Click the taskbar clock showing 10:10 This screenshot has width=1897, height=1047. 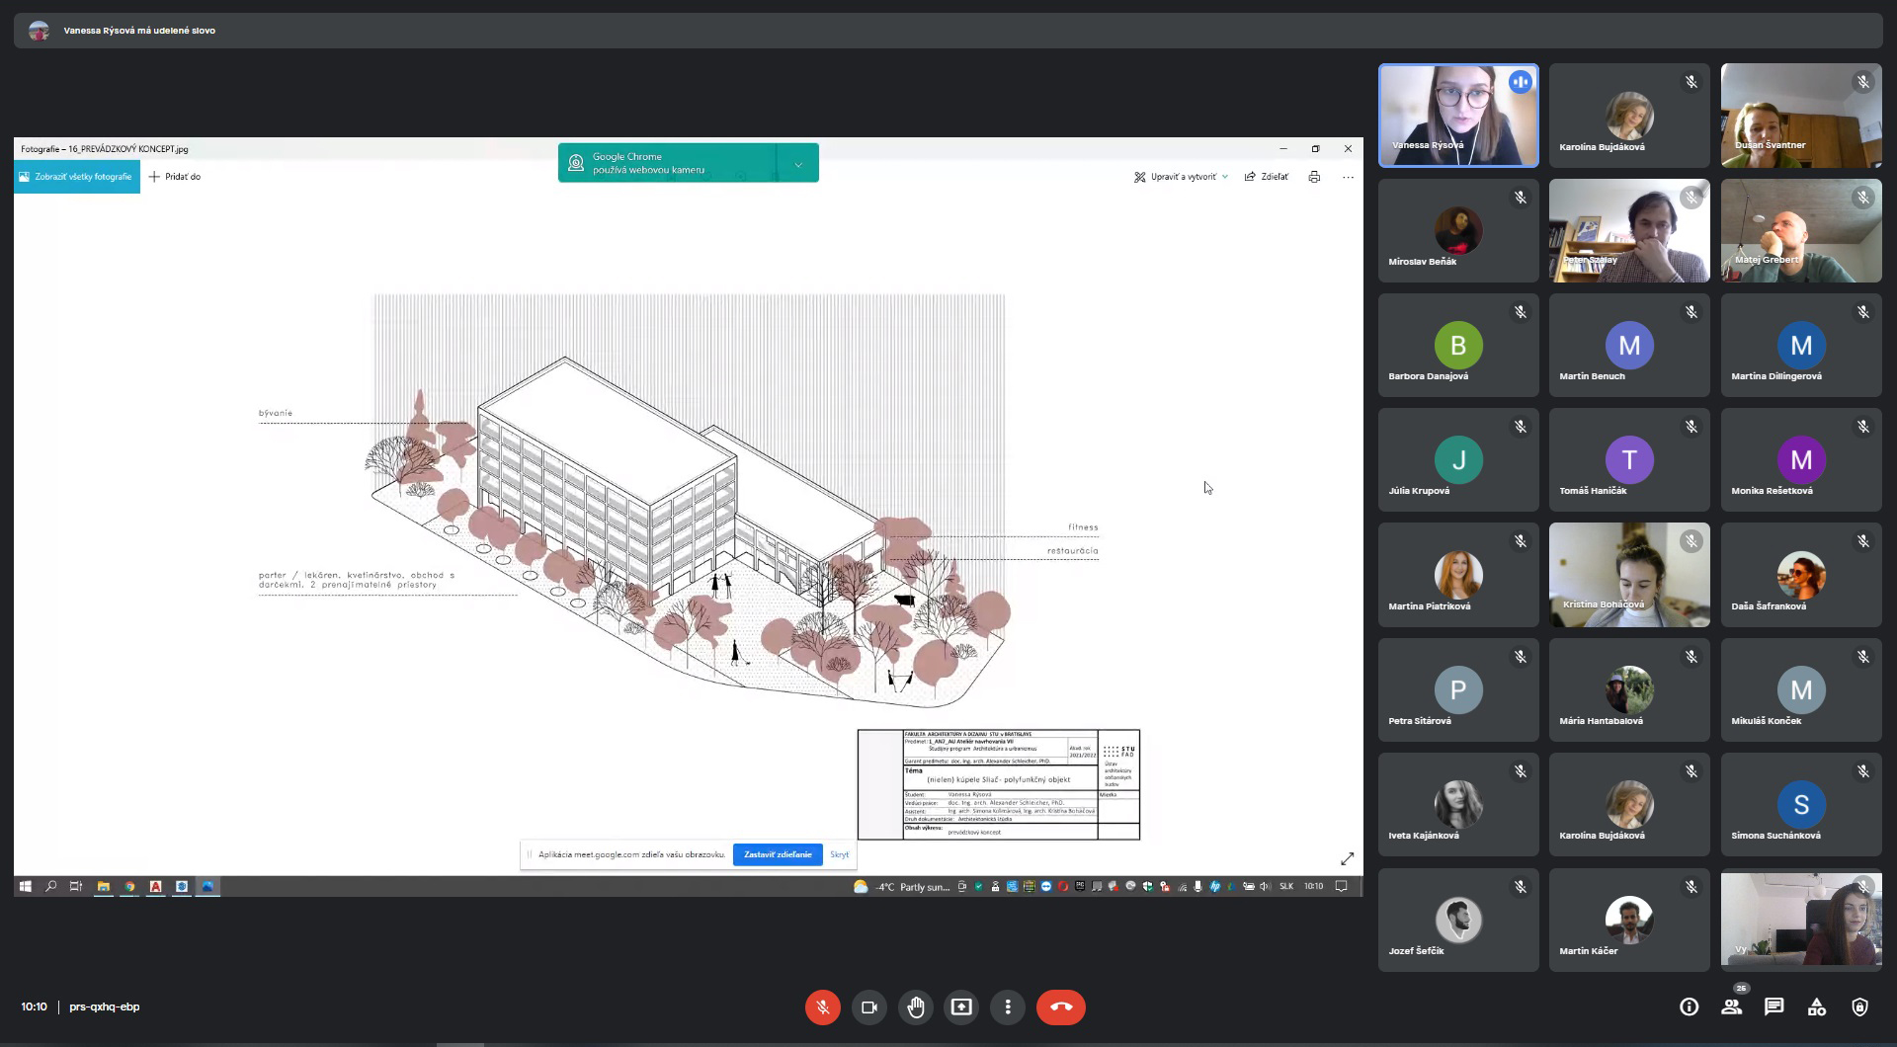(x=1313, y=887)
